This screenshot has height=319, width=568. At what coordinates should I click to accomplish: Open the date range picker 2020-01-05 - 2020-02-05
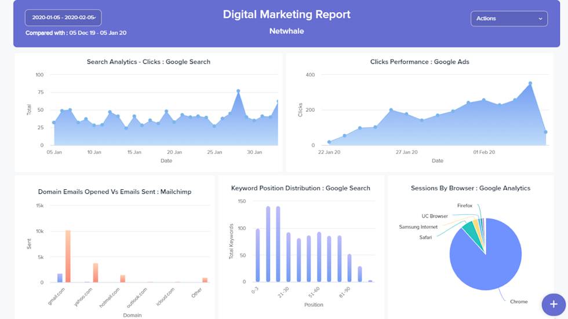(x=63, y=17)
